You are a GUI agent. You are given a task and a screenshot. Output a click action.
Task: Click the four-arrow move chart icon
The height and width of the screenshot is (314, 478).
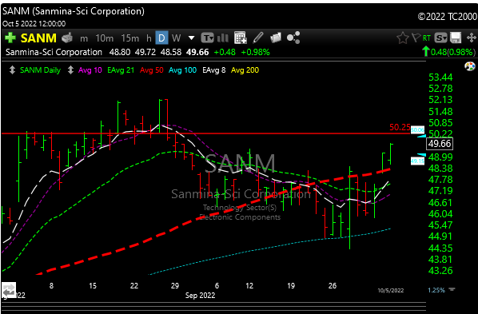tap(472, 38)
